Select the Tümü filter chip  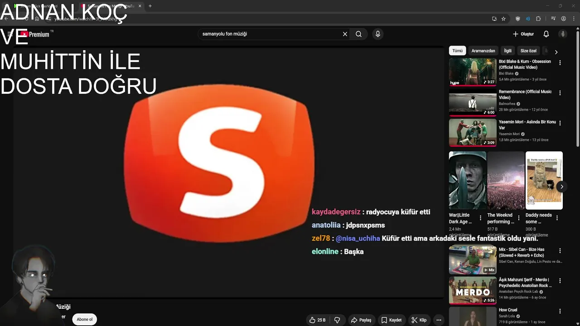tap(457, 51)
